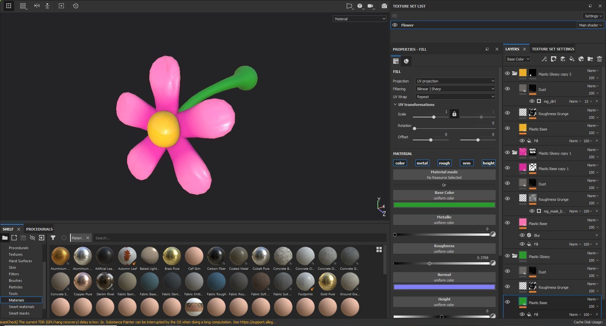Click the material sphere icon in Properties

[x=406, y=61]
